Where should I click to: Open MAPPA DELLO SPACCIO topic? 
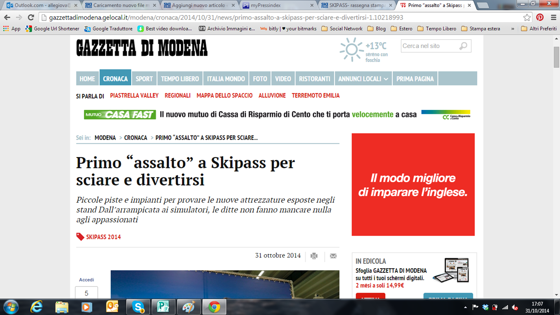click(225, 96)
